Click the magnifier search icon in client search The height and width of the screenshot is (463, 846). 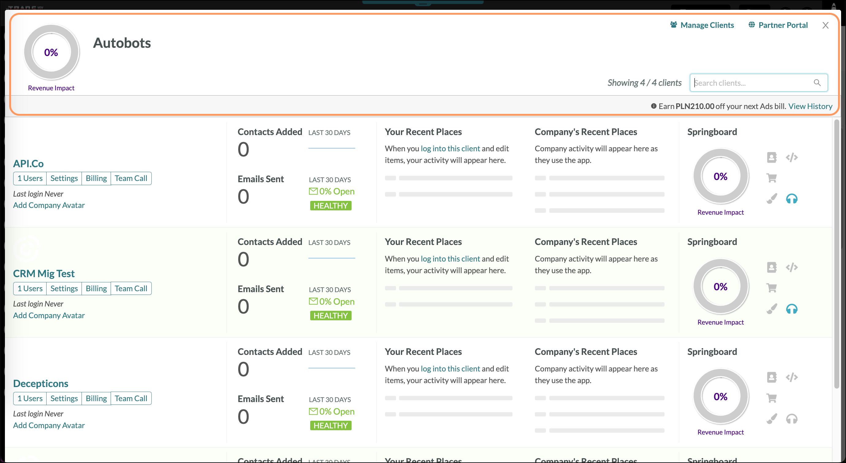tap(817, 83)
